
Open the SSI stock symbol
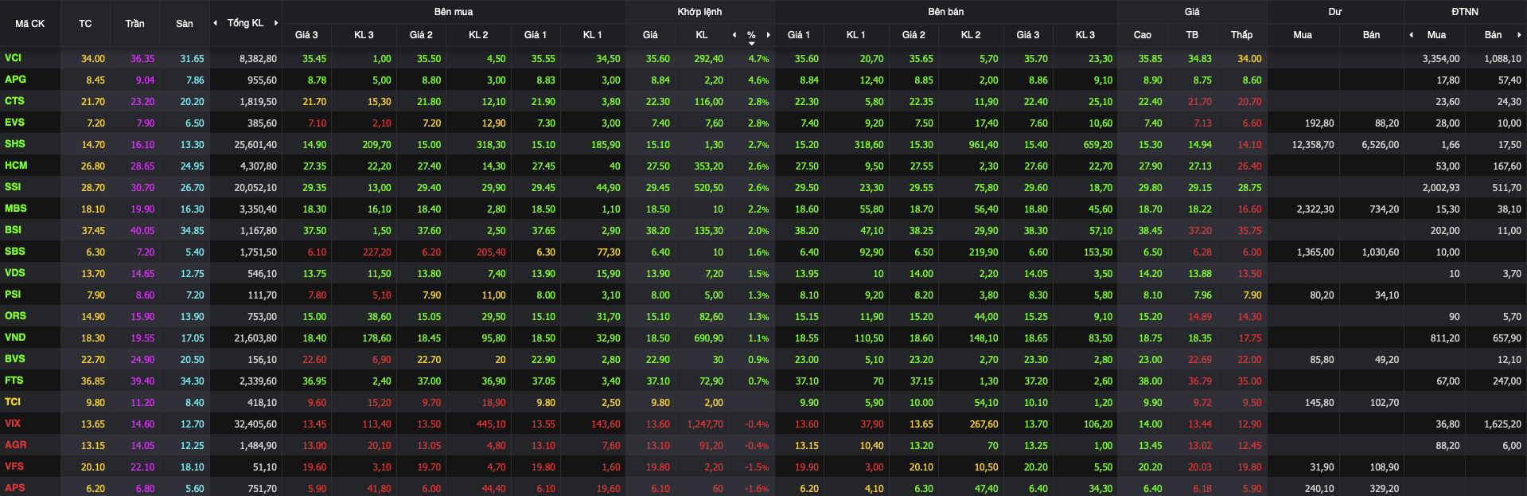(x=13, y=187)
